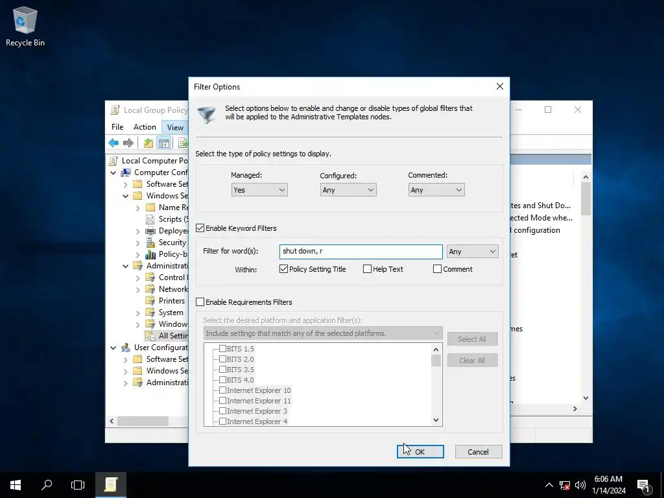Check the Comment checkbox
Viewport: 664px width, 498px height.
[x=438, y=269]
